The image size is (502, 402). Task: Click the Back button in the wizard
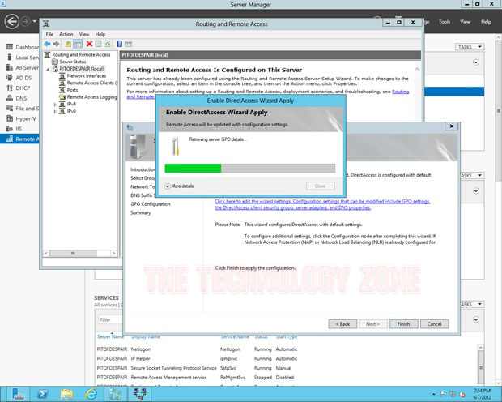[x=342, y=323]
